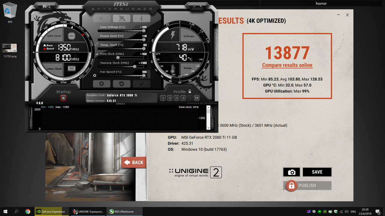
Task: Click the SAVE results button
Action: pos(317,172)
